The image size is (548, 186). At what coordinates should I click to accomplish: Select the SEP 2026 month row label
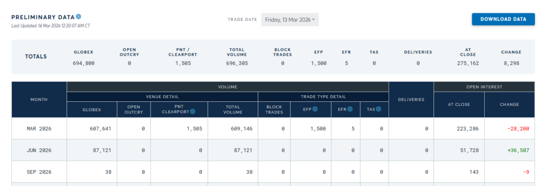tap(39, 172)
